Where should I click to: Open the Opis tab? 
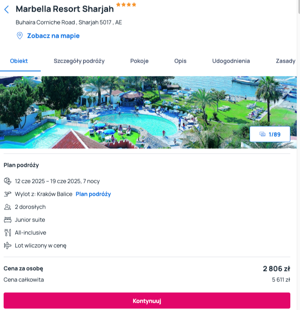click(x=180, y=61)
